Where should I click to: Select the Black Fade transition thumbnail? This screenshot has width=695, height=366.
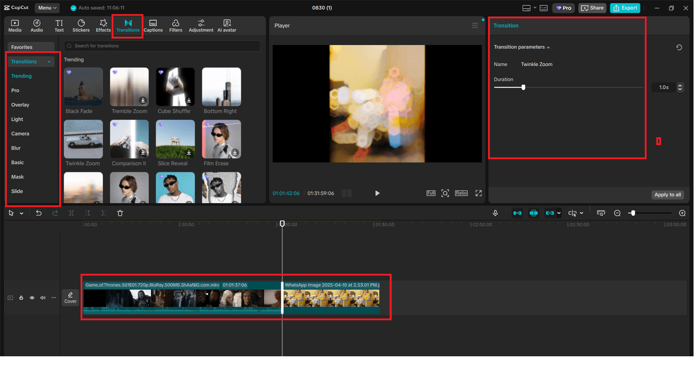point(83,87)
